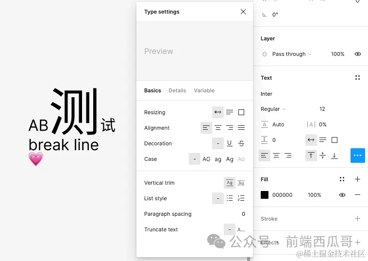
Task: Set case to title case Ag
Action: click(230, 159)
